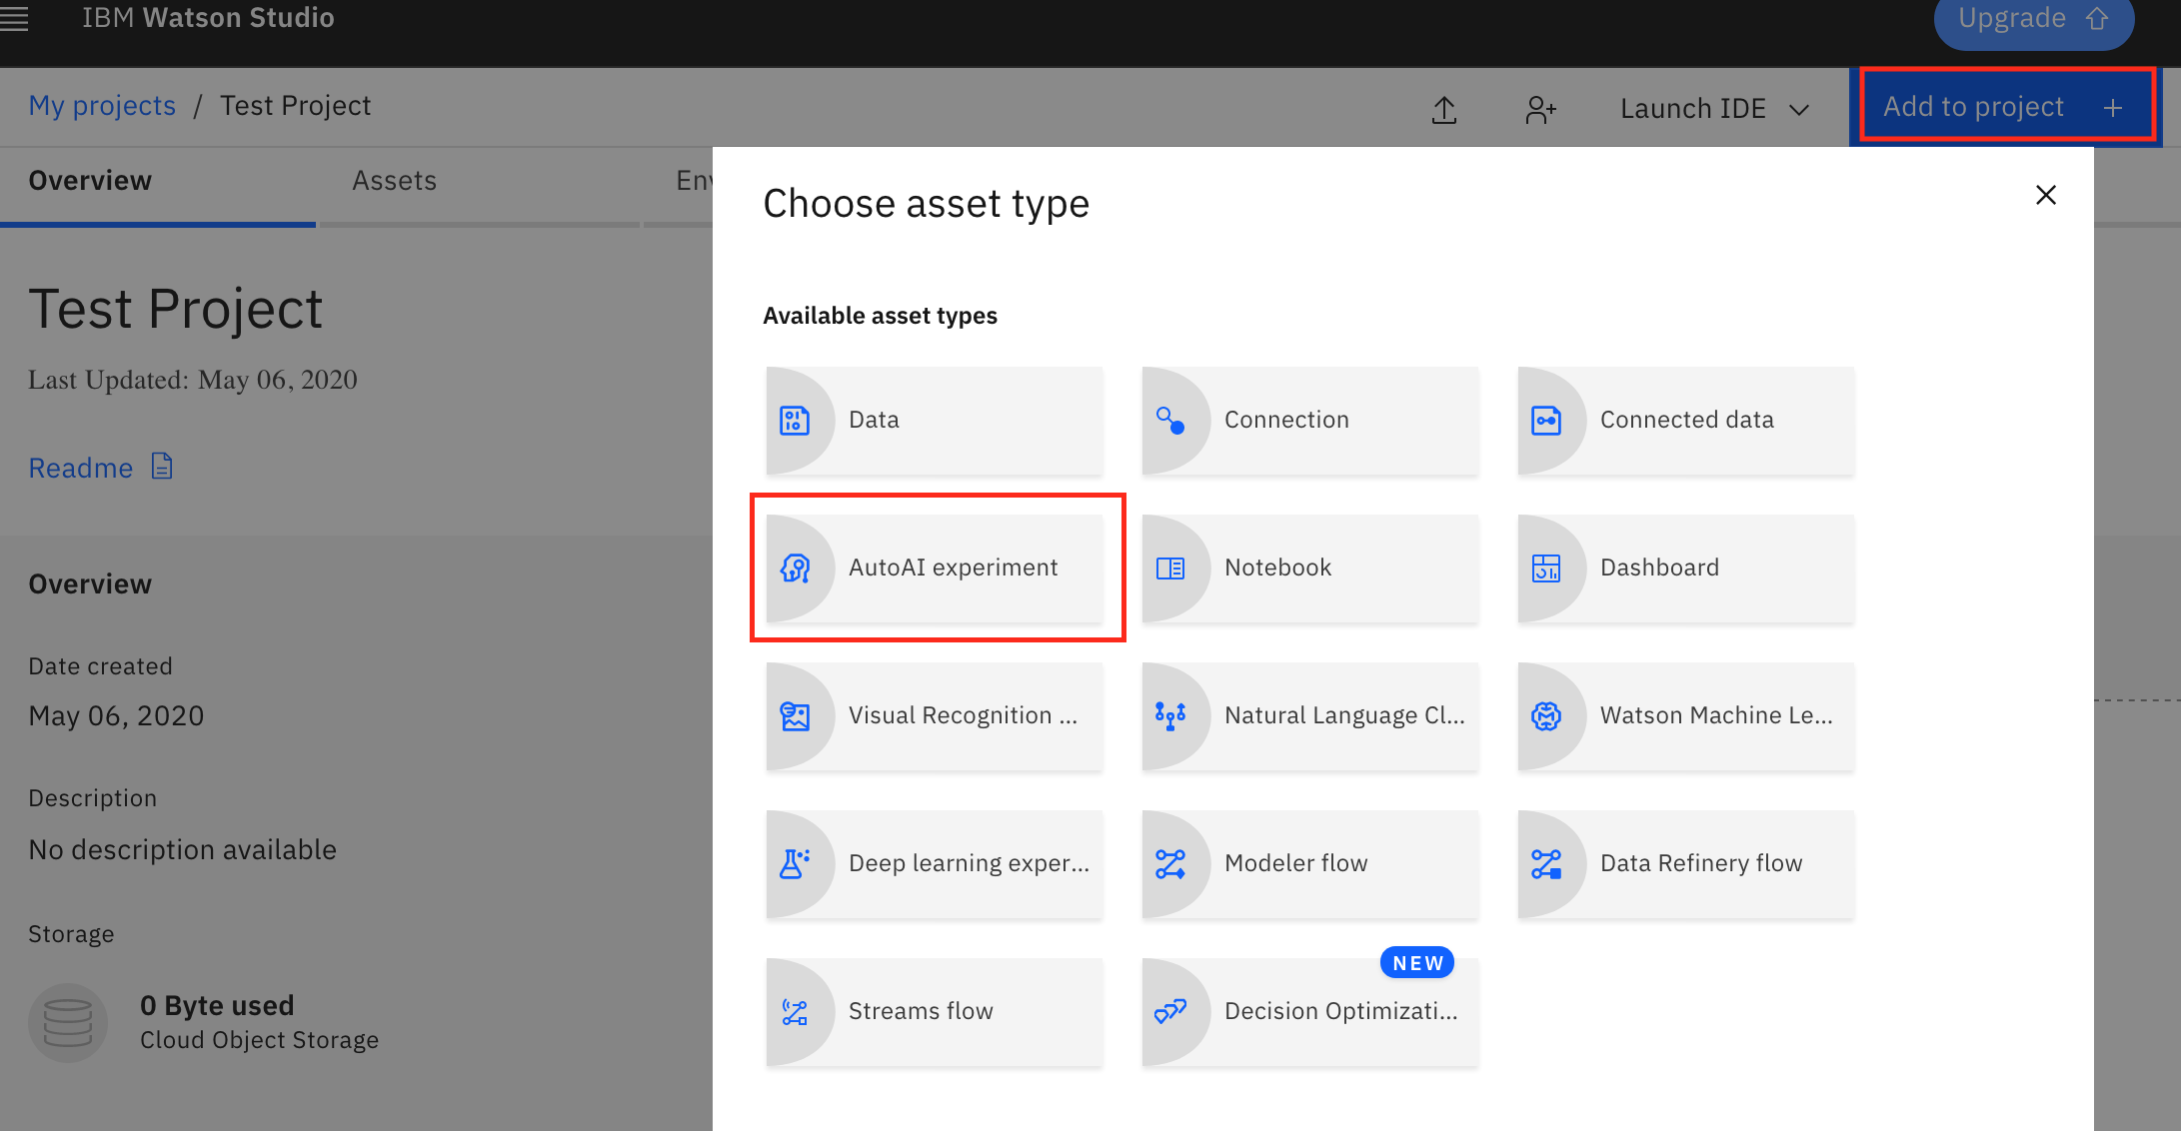Open the My projects breadcrumb link
The image size is (2181, 1131).
coord(102,106)
